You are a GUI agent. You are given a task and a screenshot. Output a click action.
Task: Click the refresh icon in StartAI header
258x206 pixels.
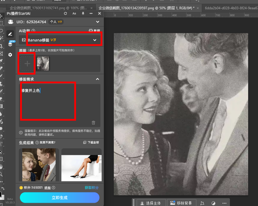pos(65,13)
